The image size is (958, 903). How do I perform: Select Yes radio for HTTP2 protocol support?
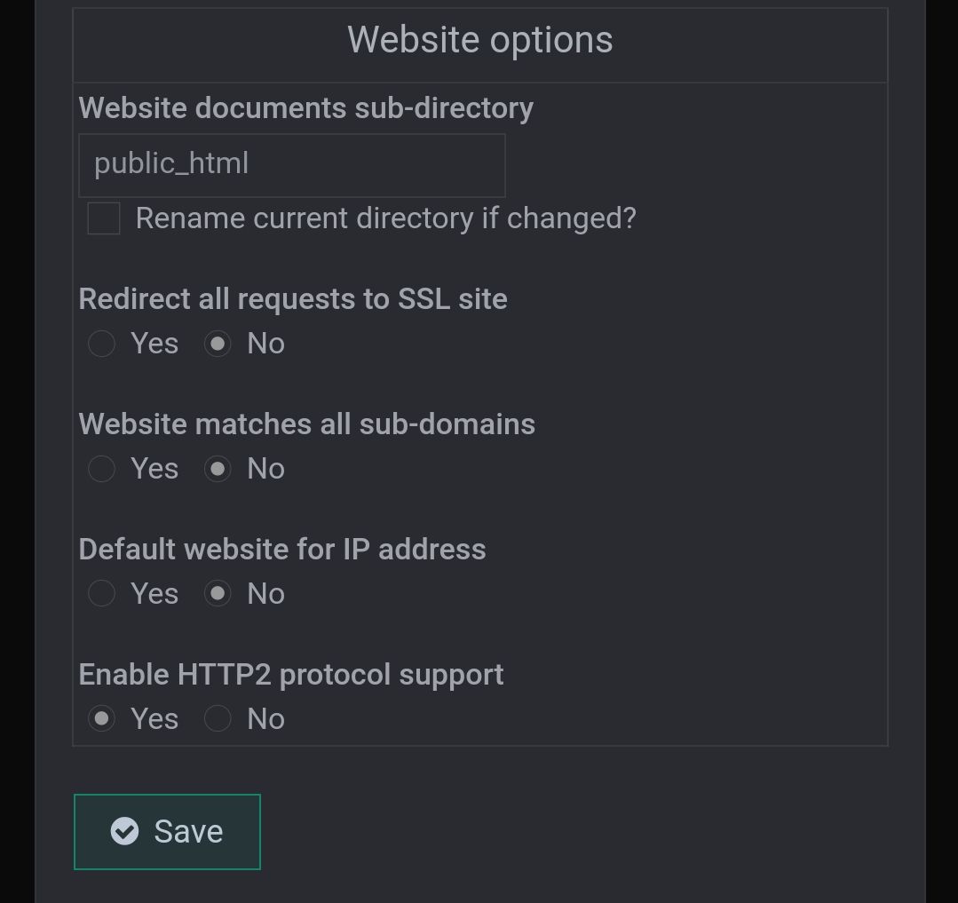click(x=102, y=719)
